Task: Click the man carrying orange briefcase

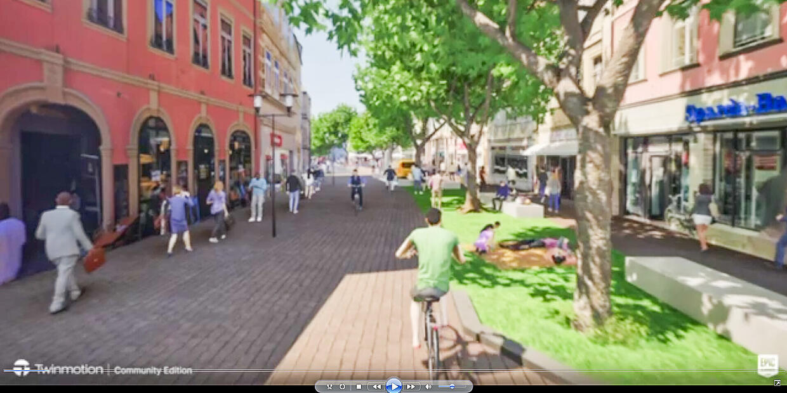Action: [63, 247]
